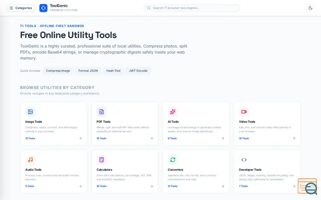The width and height of the screenshot is (321, 200).
Task: Click the magnifier icon in the search box
Action: click(148, 8)
